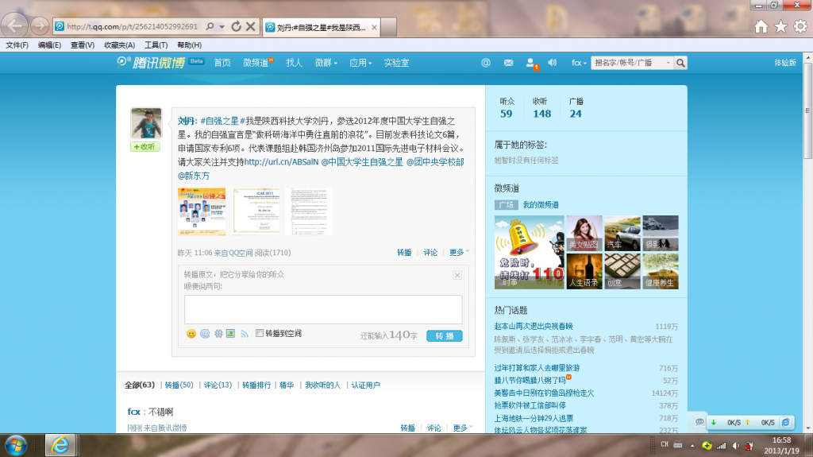This screenshot has height=457, width=813.
Task: Click the refresh icon in address bar
Action: (x=236, y=26)
